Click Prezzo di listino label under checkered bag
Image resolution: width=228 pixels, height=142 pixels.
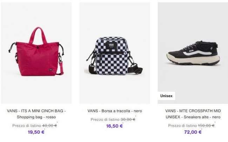[105, 119]
